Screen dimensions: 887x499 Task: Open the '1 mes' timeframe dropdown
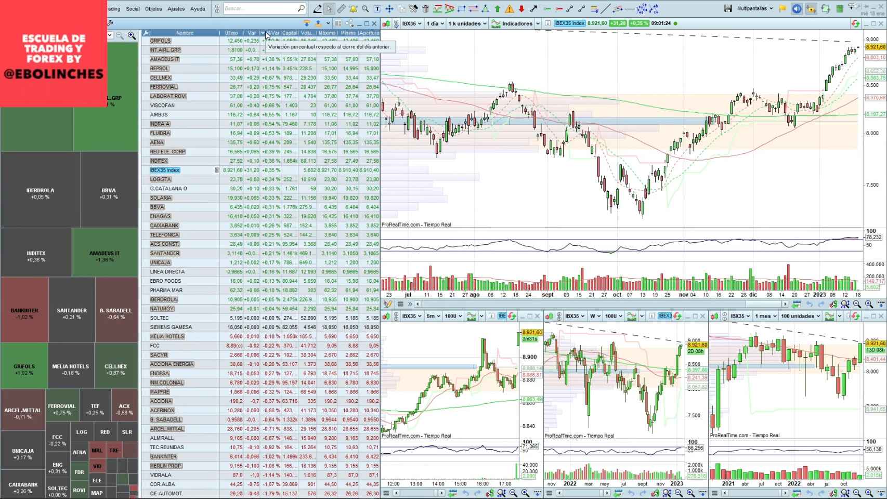tap(766, 316)
